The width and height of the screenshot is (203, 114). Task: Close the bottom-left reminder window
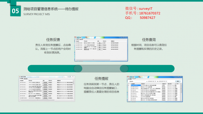pos(73,76)
